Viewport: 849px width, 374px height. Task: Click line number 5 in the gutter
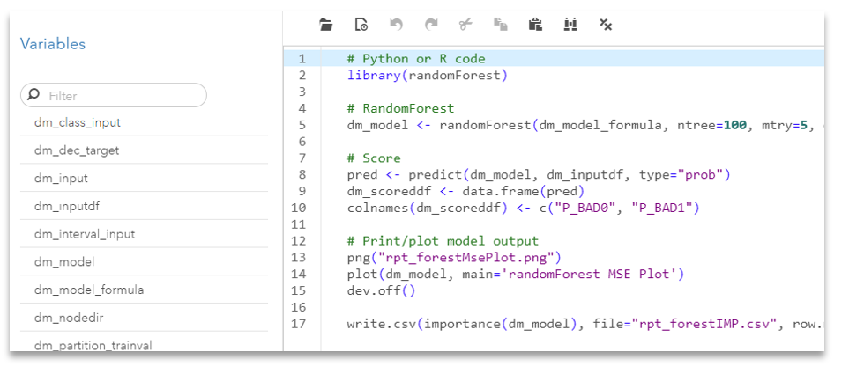(302, 125)
